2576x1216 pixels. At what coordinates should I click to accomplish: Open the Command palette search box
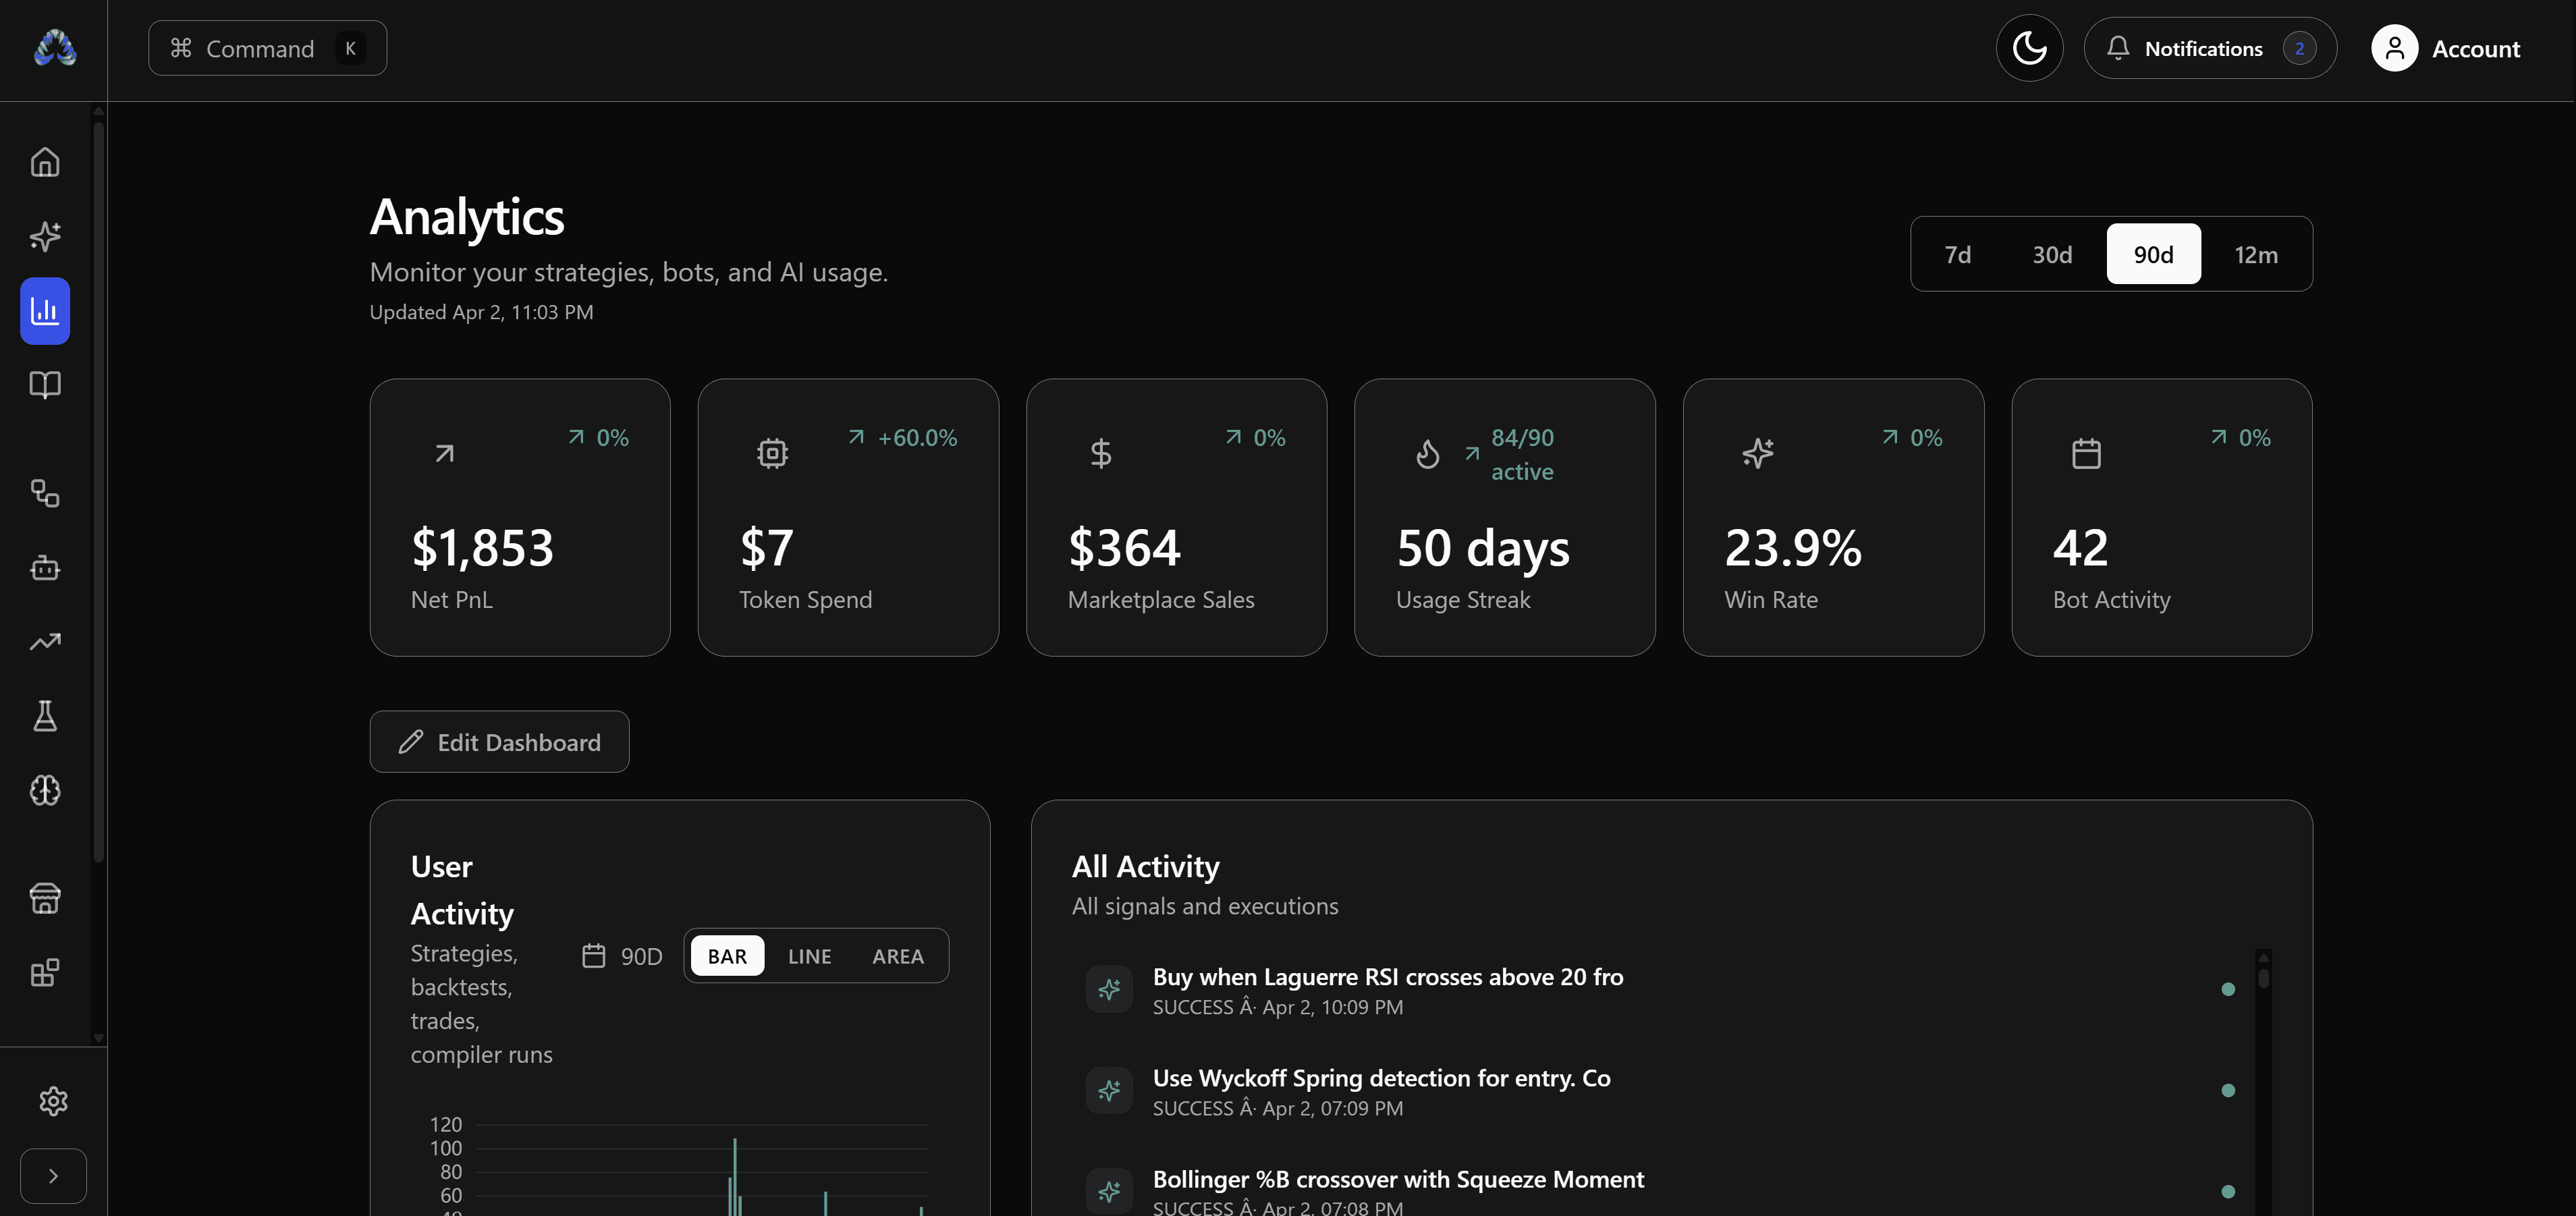tap(267, 48)
